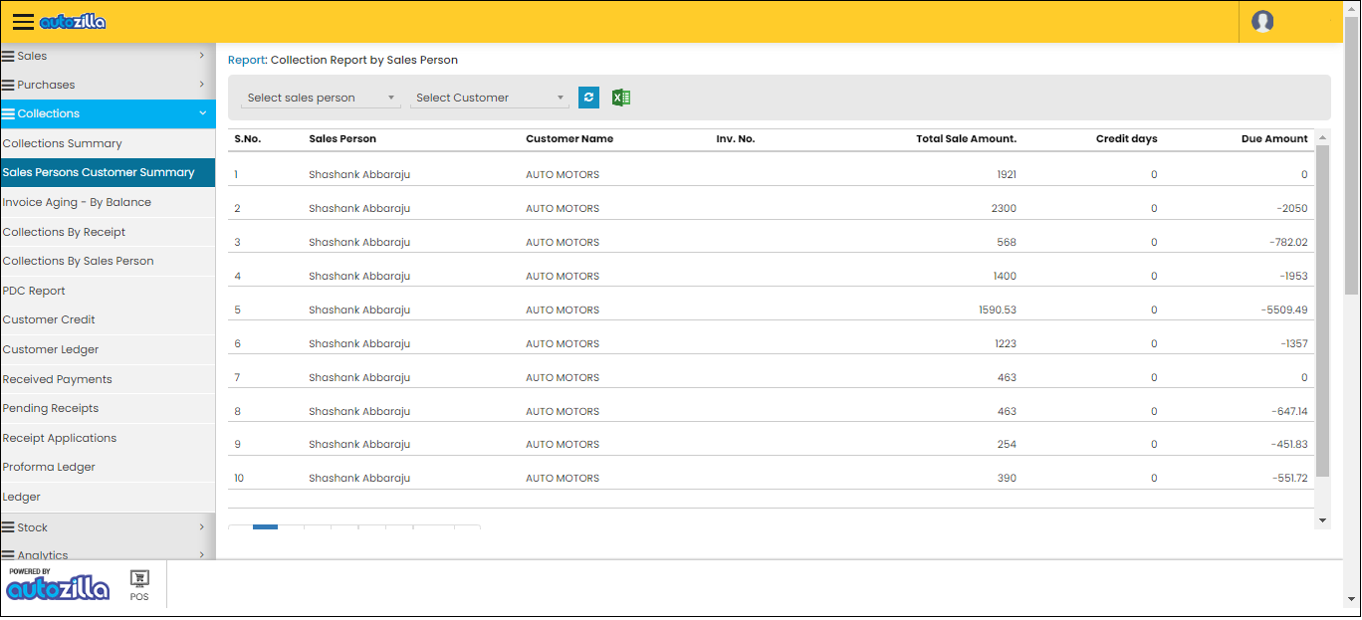Open the user profile avatar
This screenshot has height=620, width=1362.
(x=1262, y=22)
